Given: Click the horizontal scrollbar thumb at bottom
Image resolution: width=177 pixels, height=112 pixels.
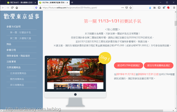Looking at the screenshot, I should point(82,111).
